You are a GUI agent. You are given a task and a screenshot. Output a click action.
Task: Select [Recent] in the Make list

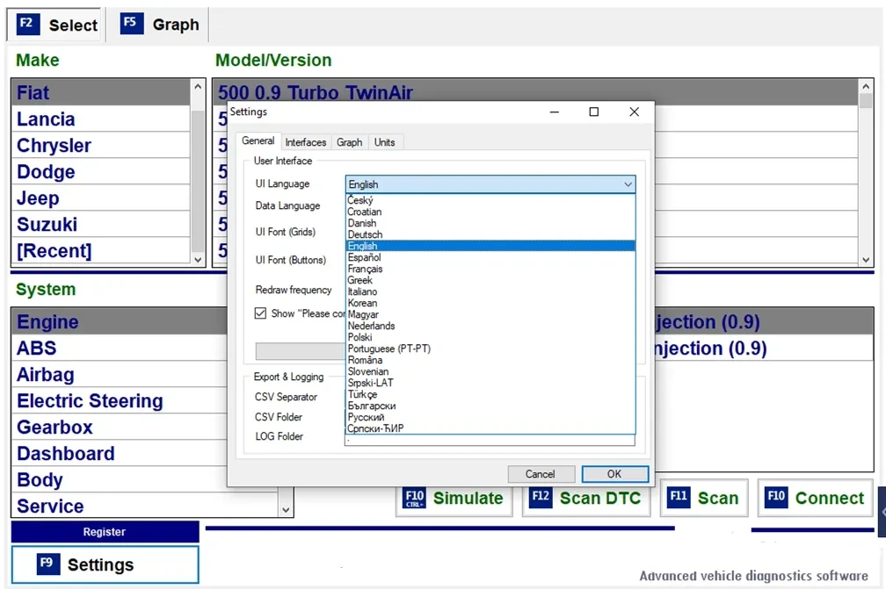tap(100, 250)
